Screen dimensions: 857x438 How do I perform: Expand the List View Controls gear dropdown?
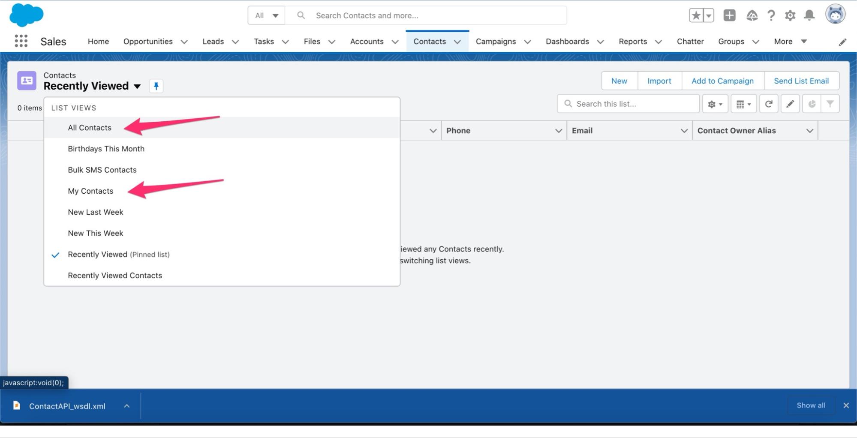point(715,104)
